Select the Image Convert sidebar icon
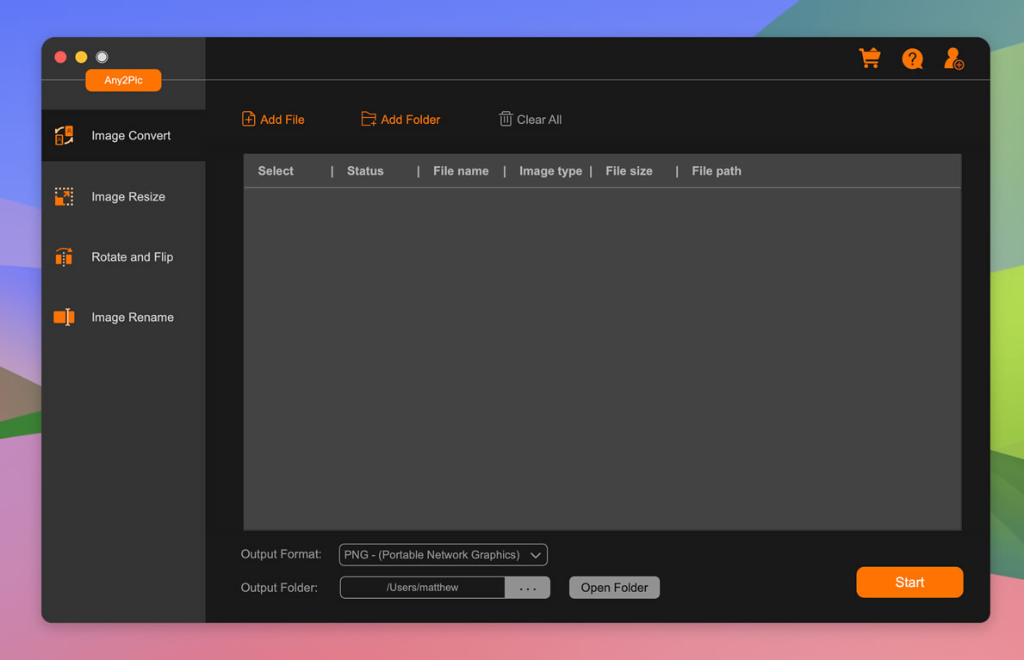This screenshot has width=1024, height=660. [64, 135]
